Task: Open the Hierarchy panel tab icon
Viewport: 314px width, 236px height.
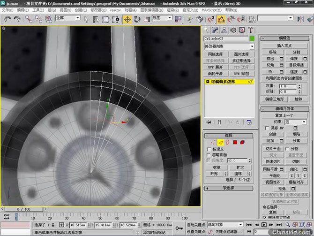Action: tap(224, 30)
